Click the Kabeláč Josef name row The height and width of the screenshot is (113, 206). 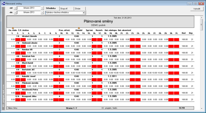click(x=100, y=76)
